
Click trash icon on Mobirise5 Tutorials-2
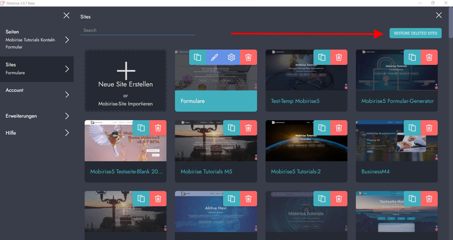point(339,128)
